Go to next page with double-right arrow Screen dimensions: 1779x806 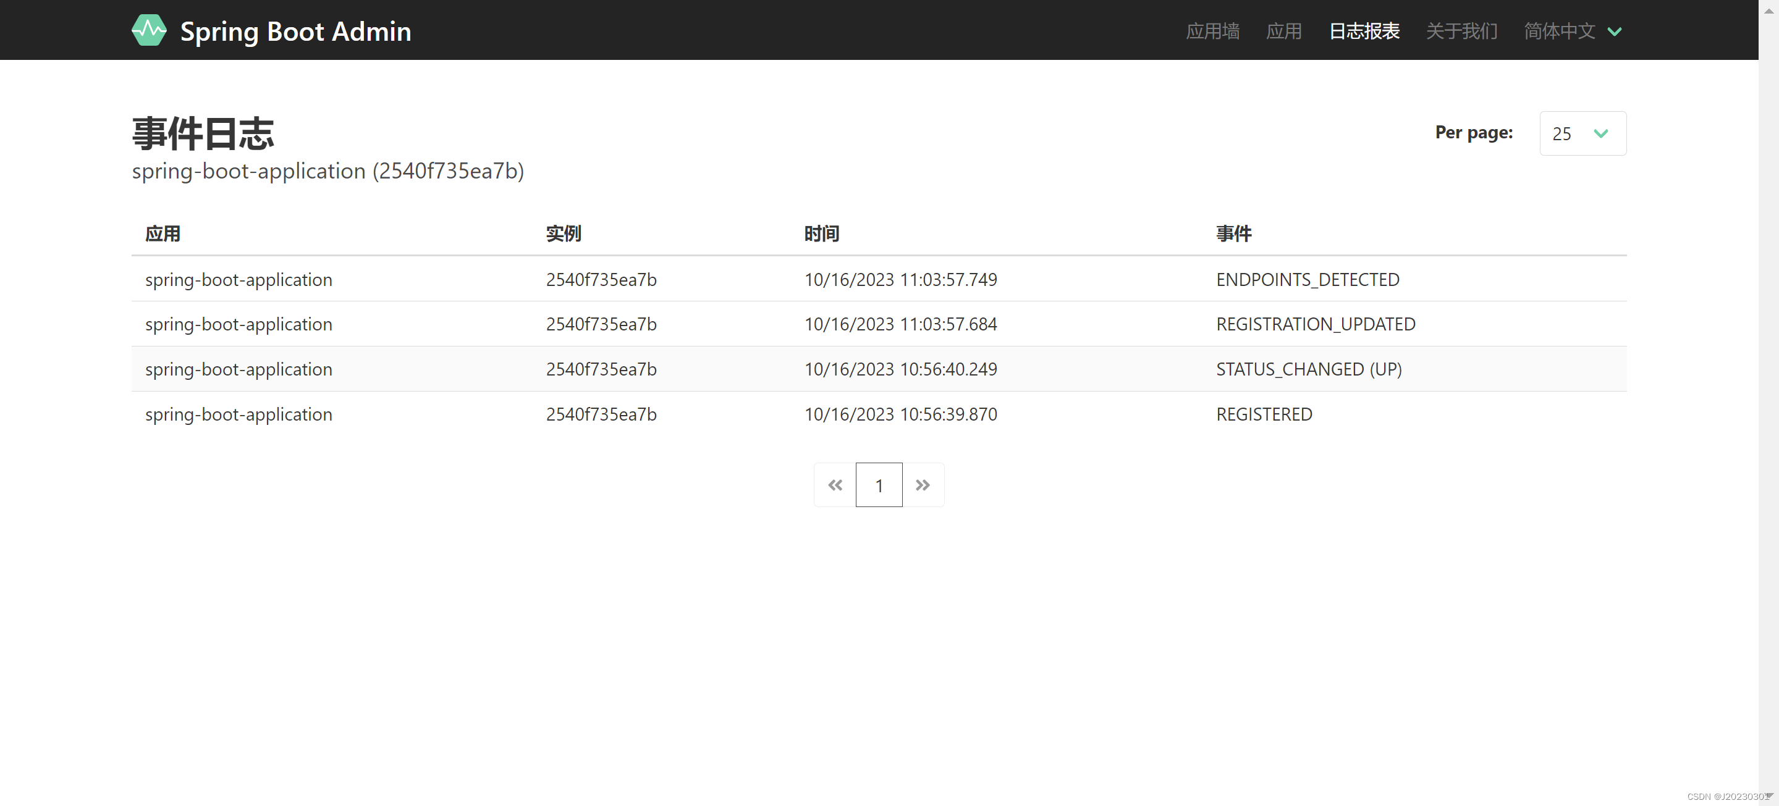923,485
